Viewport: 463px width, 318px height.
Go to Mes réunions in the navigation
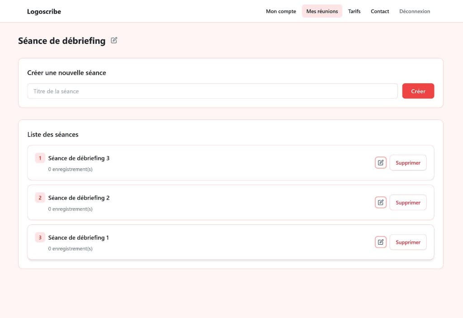(322, 11)
